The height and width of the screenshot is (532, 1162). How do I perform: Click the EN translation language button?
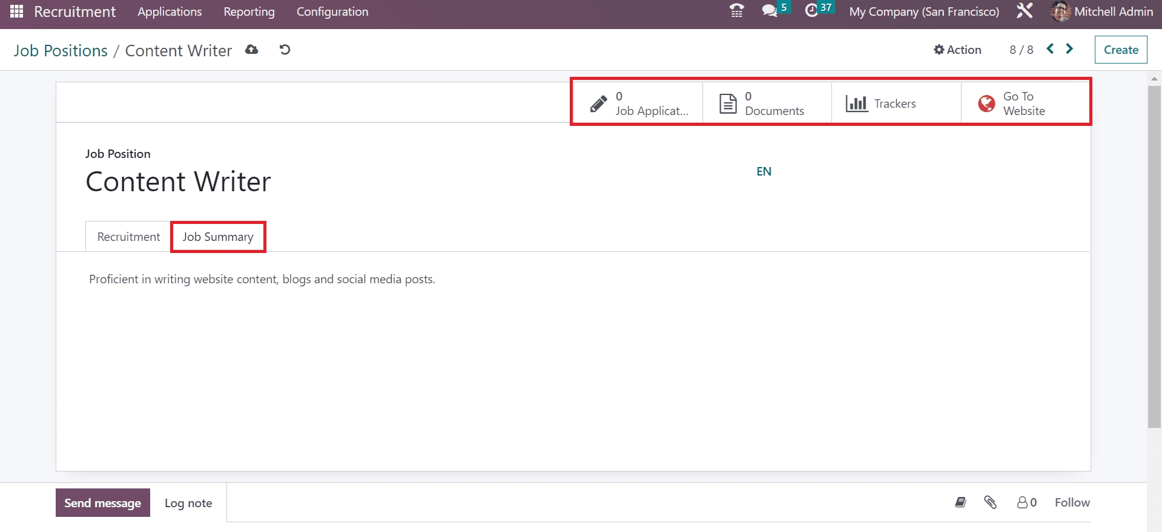[x=764, y=171]
